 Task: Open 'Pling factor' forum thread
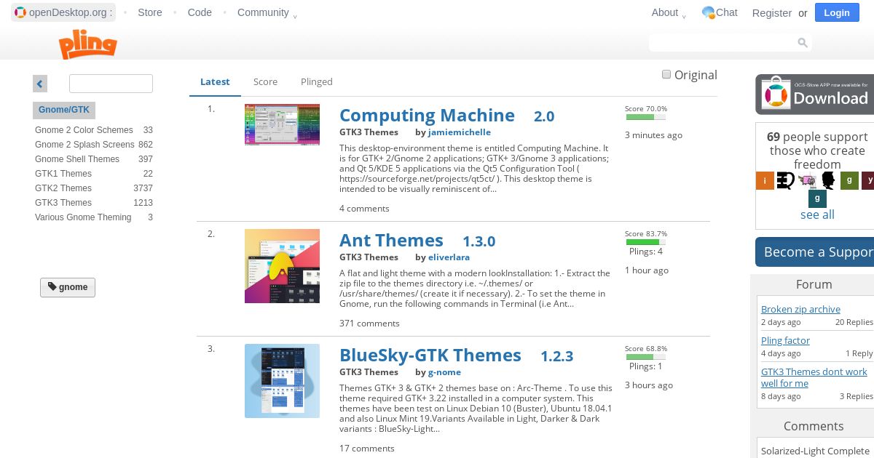tap(785, 340)
